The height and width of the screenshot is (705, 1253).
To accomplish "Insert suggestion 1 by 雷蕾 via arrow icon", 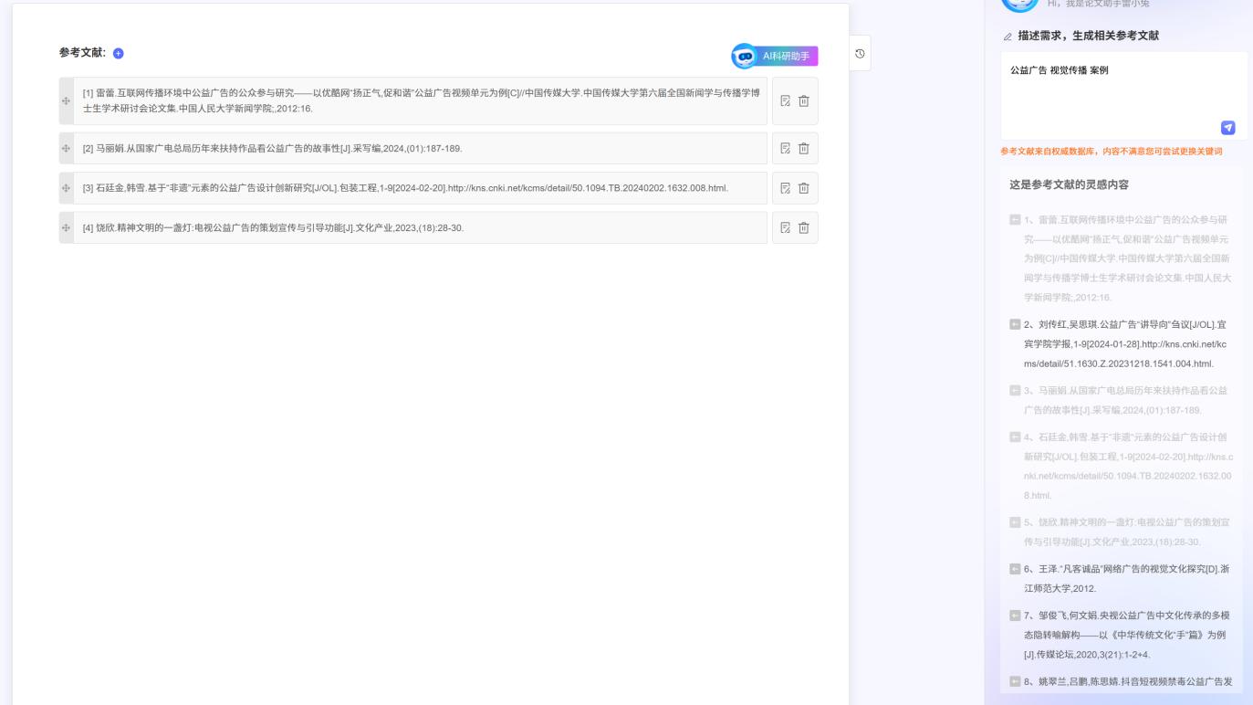I will click(x=1015, y=220).
